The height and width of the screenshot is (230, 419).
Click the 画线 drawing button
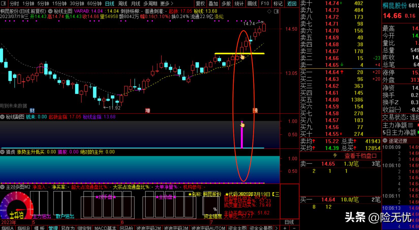[252, 4]
